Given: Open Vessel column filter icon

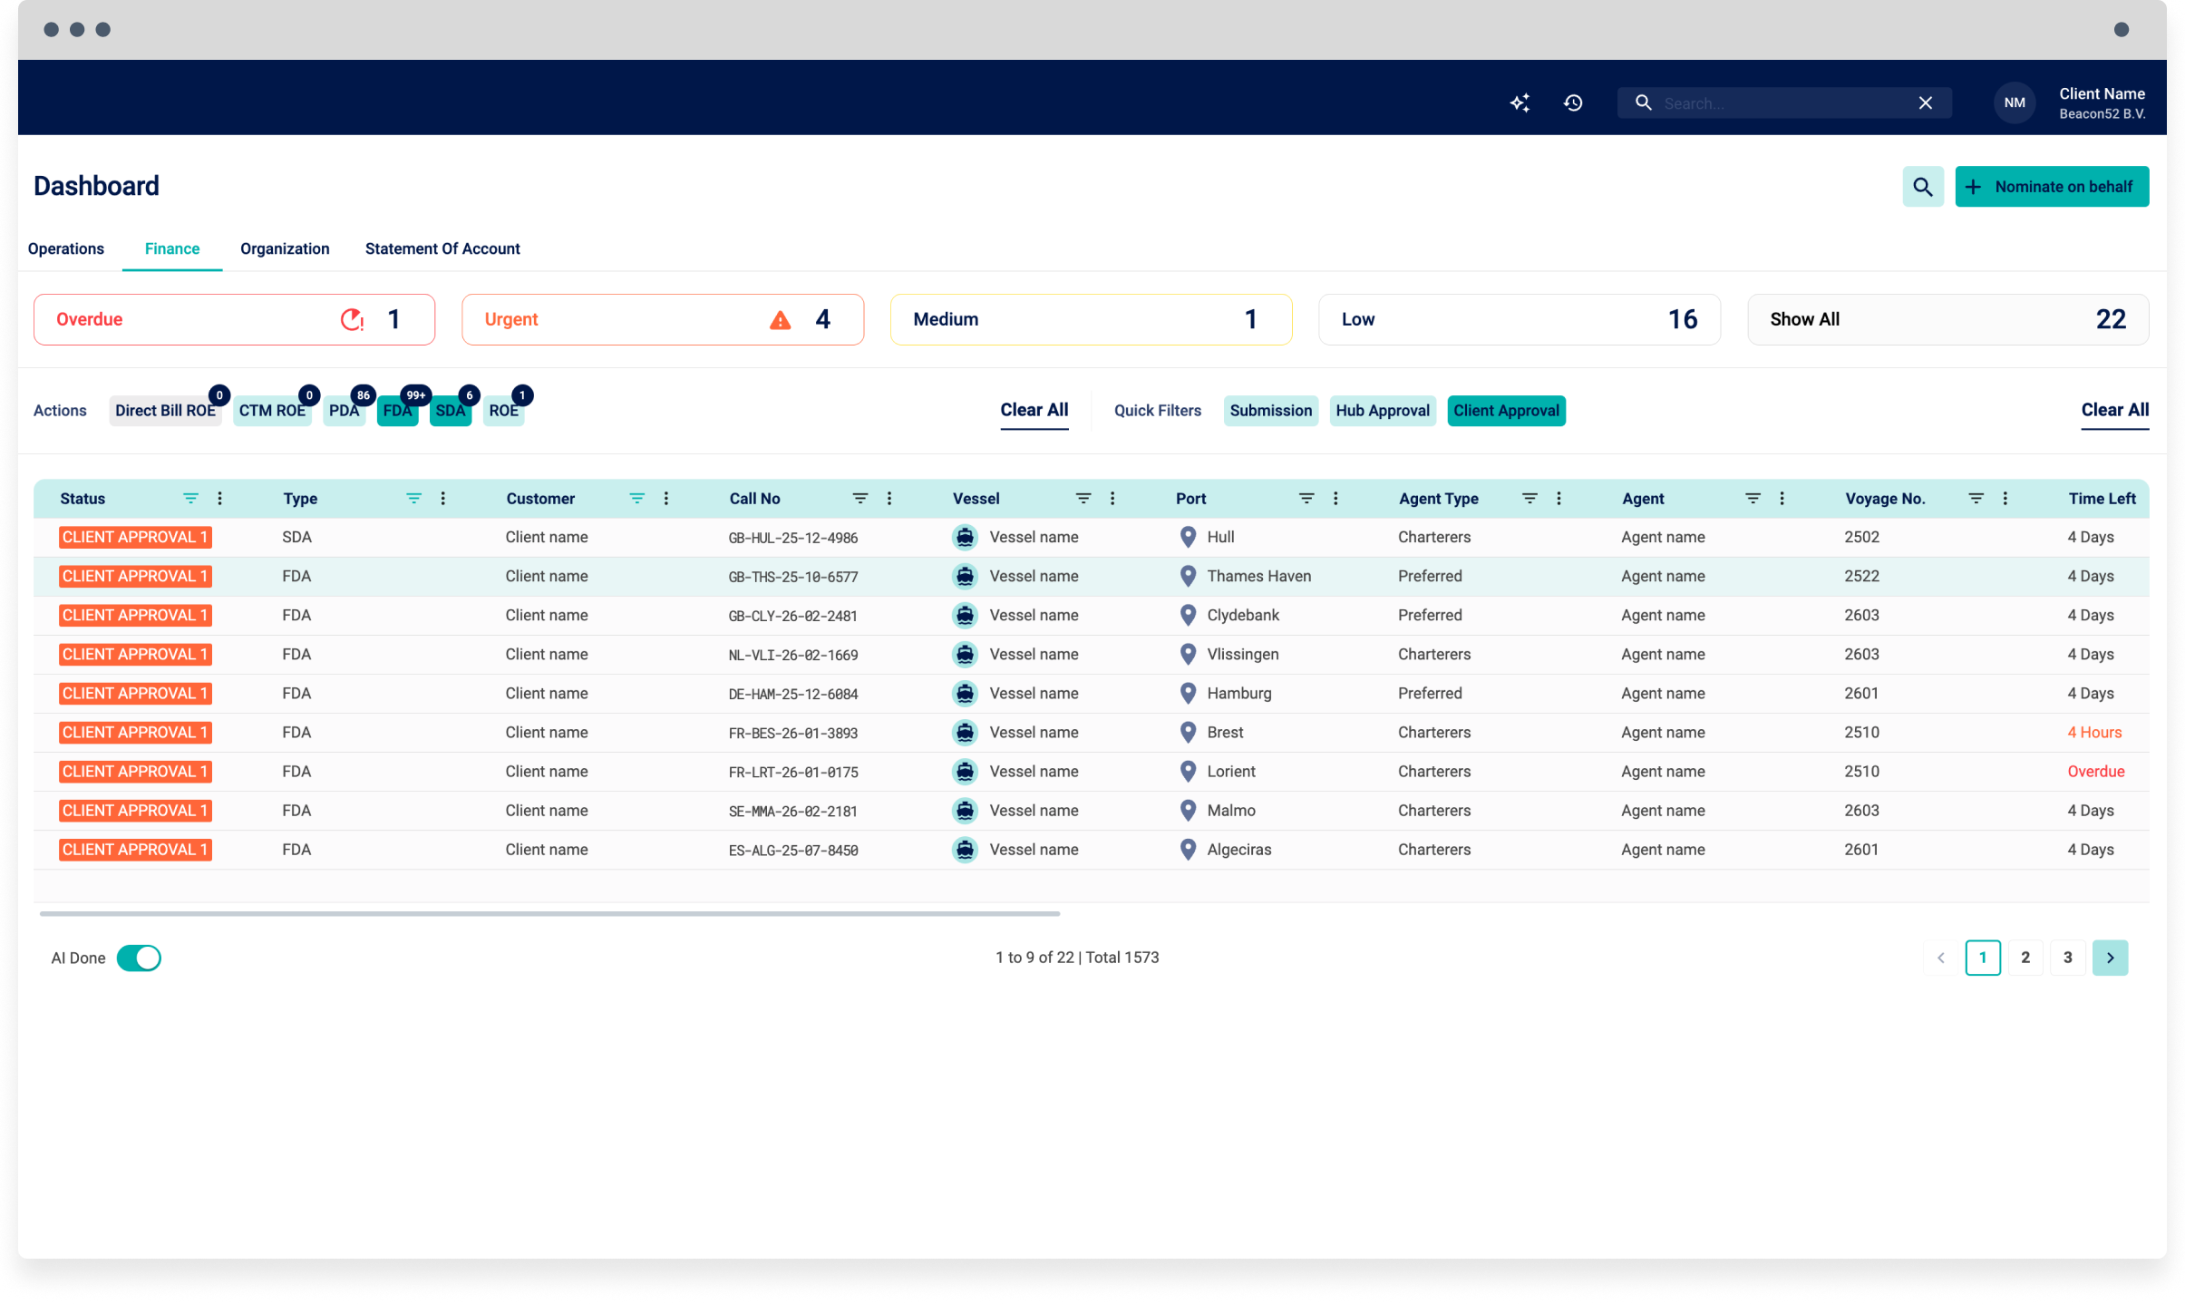Looking at the screenshot, I should click(1083, 499).
